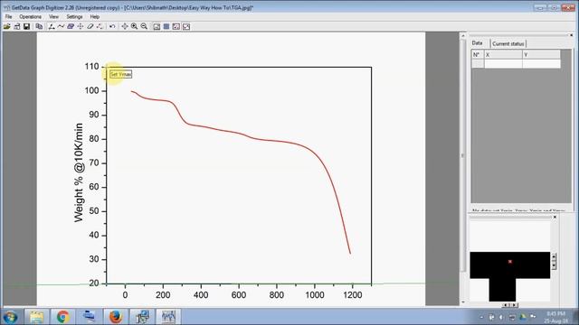Click the Undo arrow icon

[112, 26]
